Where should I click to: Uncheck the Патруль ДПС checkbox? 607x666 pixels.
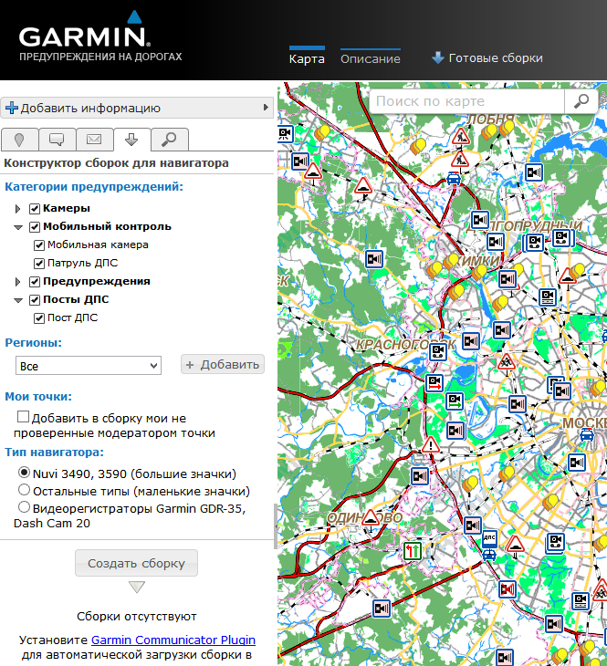[x=39, y=264]
